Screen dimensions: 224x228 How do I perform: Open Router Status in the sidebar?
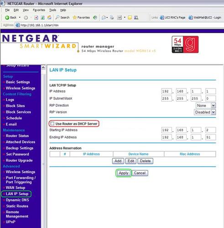click(x=17, y=136)
